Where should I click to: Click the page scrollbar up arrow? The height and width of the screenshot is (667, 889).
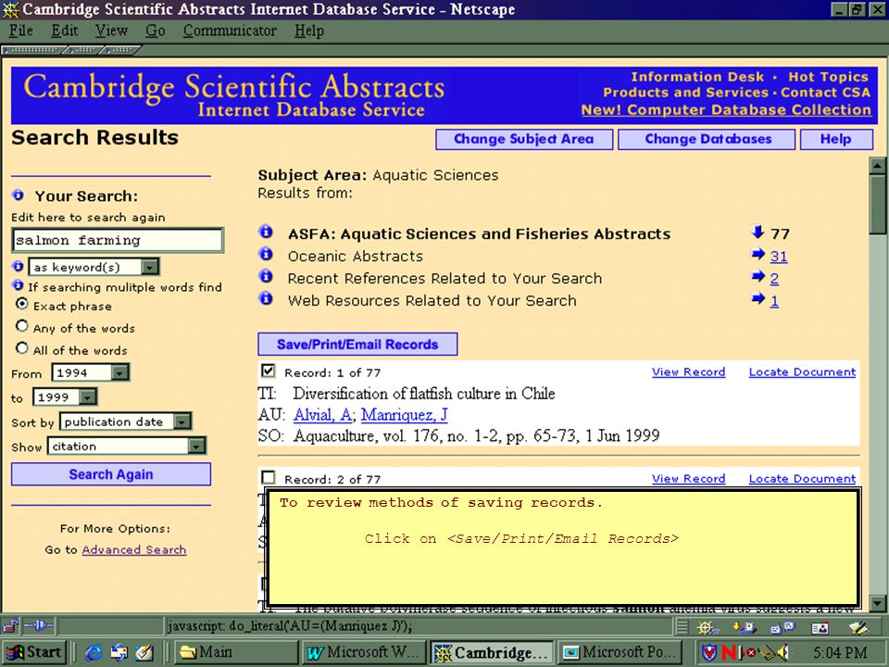pos(878,166)
